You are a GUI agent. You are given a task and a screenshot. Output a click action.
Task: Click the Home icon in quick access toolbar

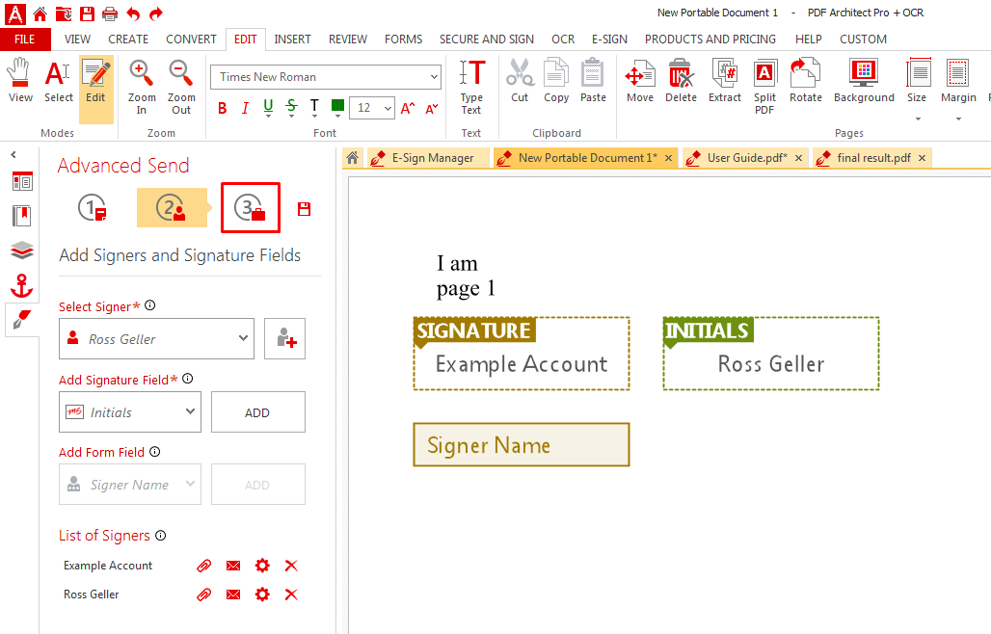click(x=40, y=13)
